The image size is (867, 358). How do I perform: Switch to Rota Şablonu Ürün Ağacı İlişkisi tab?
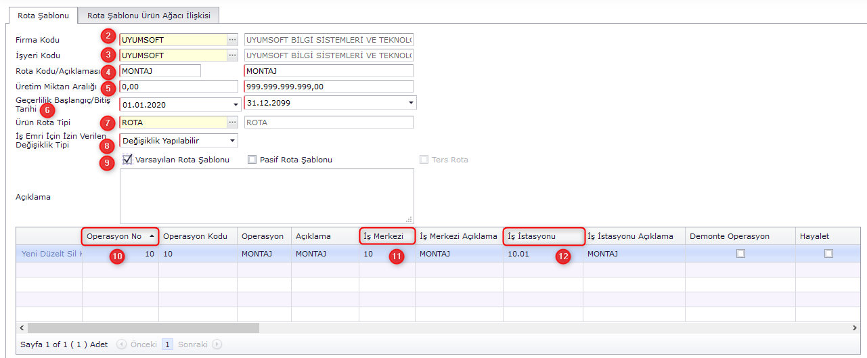149,15
